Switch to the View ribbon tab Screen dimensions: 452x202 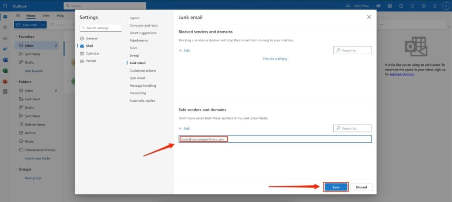46,15
